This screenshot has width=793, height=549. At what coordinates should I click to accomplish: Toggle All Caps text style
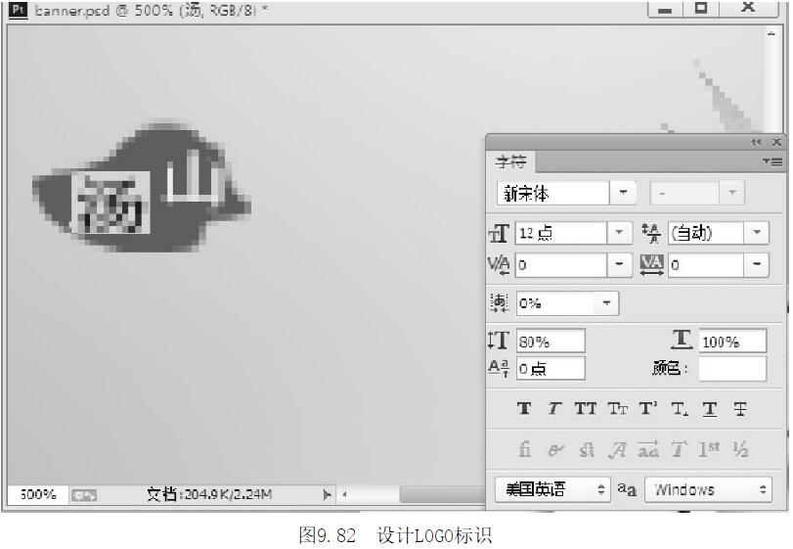(585, 408)
